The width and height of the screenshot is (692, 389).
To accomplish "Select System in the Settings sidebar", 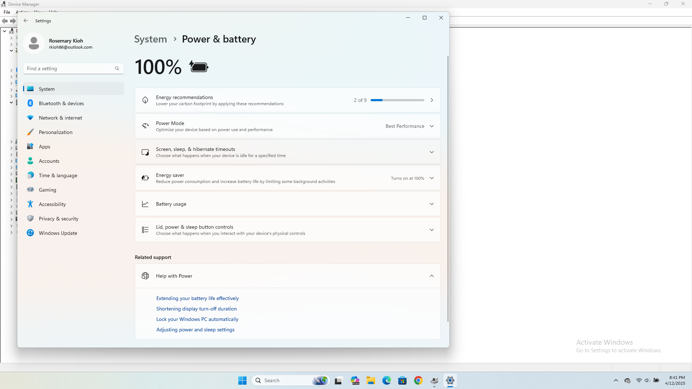I will point(74,89).
